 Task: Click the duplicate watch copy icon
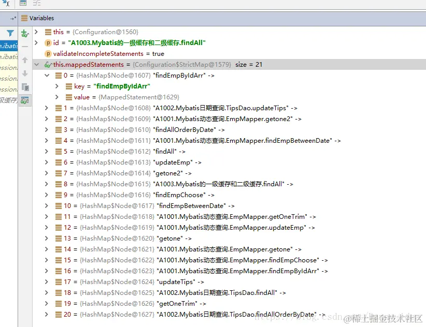coord(25,87)
